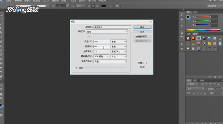Open the 帮助 Help menu
223x124 pixels.
[102, 1]
